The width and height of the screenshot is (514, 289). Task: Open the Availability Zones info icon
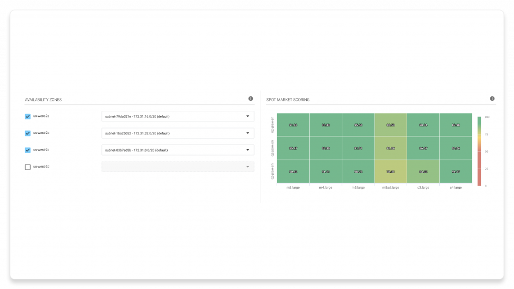tap(250, 99)
